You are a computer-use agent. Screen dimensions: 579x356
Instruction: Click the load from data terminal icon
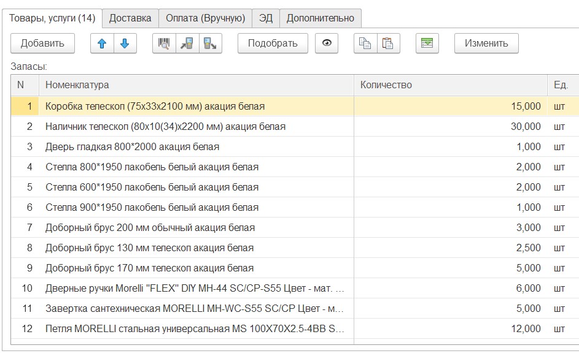point(187,44)
